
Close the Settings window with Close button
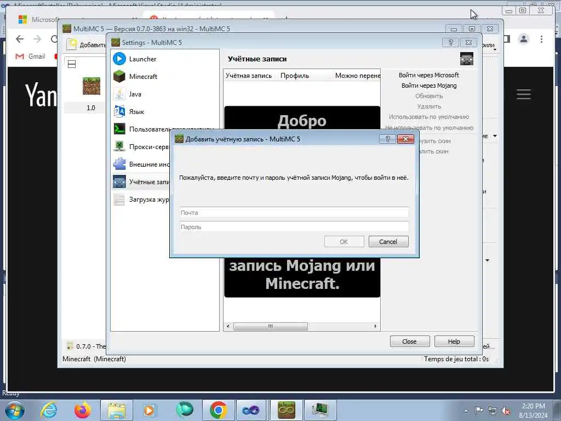tap(410, 342)
